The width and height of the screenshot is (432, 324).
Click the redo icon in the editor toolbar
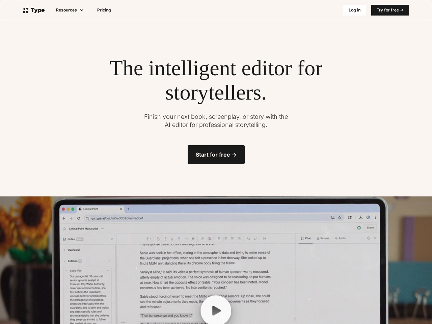(x=255, y=239)
